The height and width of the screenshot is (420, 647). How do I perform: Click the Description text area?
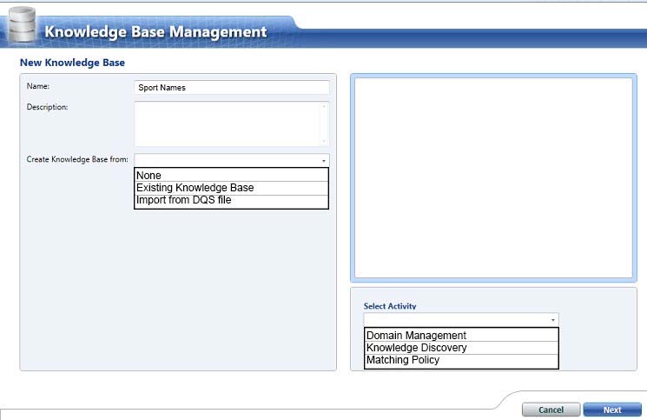click(x=232, y=123)
